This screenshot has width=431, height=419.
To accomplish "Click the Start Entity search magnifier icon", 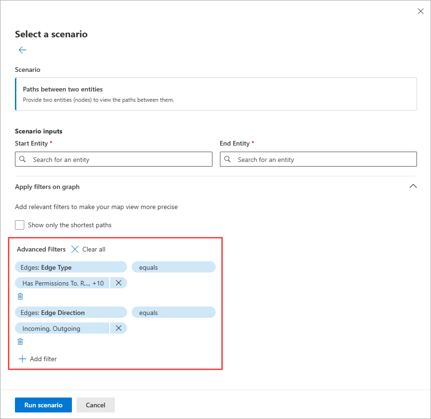I will [23, 160].
